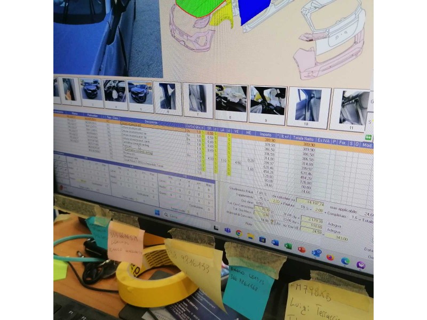Click the Mod. column header

tap(367, 145)
